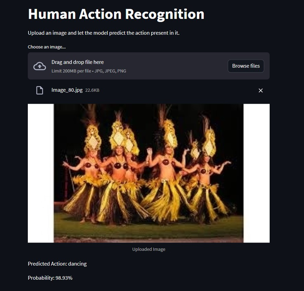The height and width of the screenshot is (291, 304).
Task: Click the Probability: 98.93% text
Action: click(x=50, y=278)
